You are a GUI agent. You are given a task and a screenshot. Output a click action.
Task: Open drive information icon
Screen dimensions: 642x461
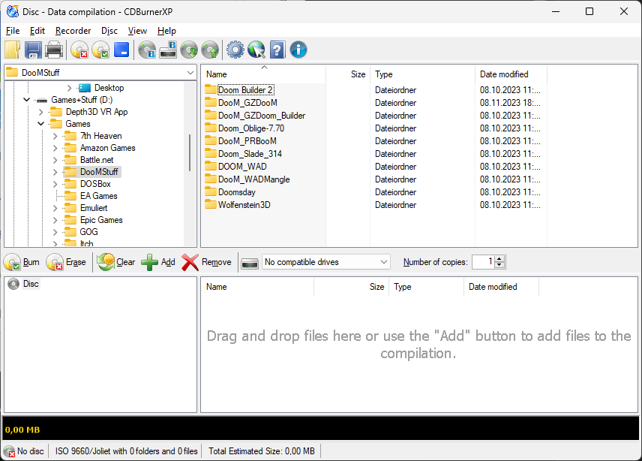tap(168, 50)
